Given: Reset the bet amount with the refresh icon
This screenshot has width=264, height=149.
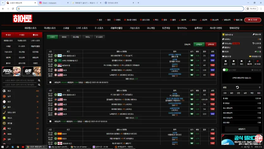Looking at the screenshot, I should [x=237, y=87].
